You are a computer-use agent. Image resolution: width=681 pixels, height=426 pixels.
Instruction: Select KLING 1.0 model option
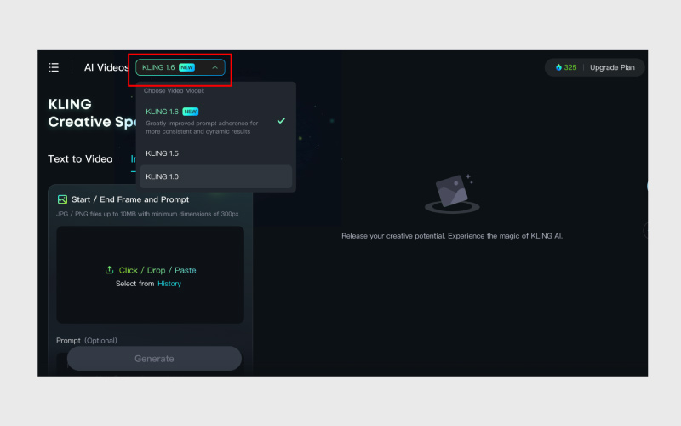pyautogui.click(x=215, y=176)
